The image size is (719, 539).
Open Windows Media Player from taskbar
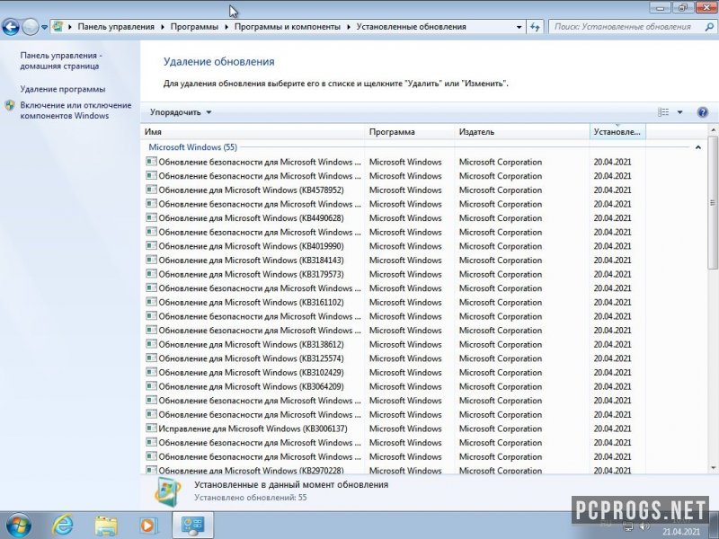[148, 526]
